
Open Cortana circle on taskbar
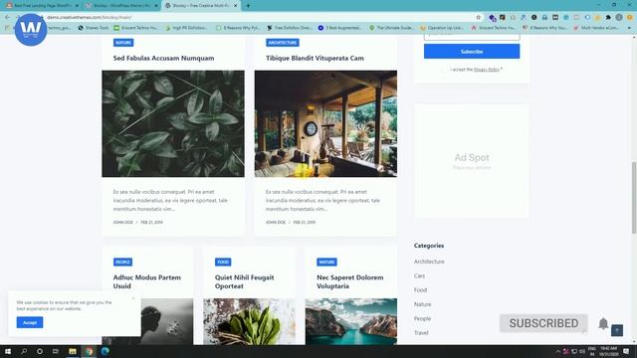[40, 351]
